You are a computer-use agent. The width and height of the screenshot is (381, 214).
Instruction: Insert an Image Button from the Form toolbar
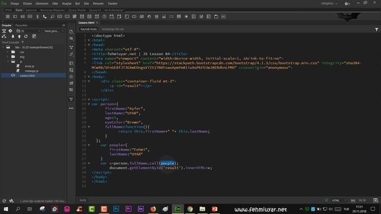(164, 17)
